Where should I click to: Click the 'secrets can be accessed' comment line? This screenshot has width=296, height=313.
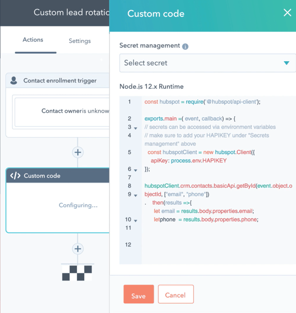(210, 127)
